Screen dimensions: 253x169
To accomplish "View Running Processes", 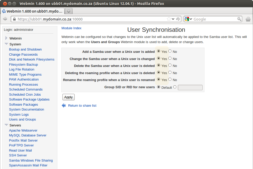I will tap(23, 85).
